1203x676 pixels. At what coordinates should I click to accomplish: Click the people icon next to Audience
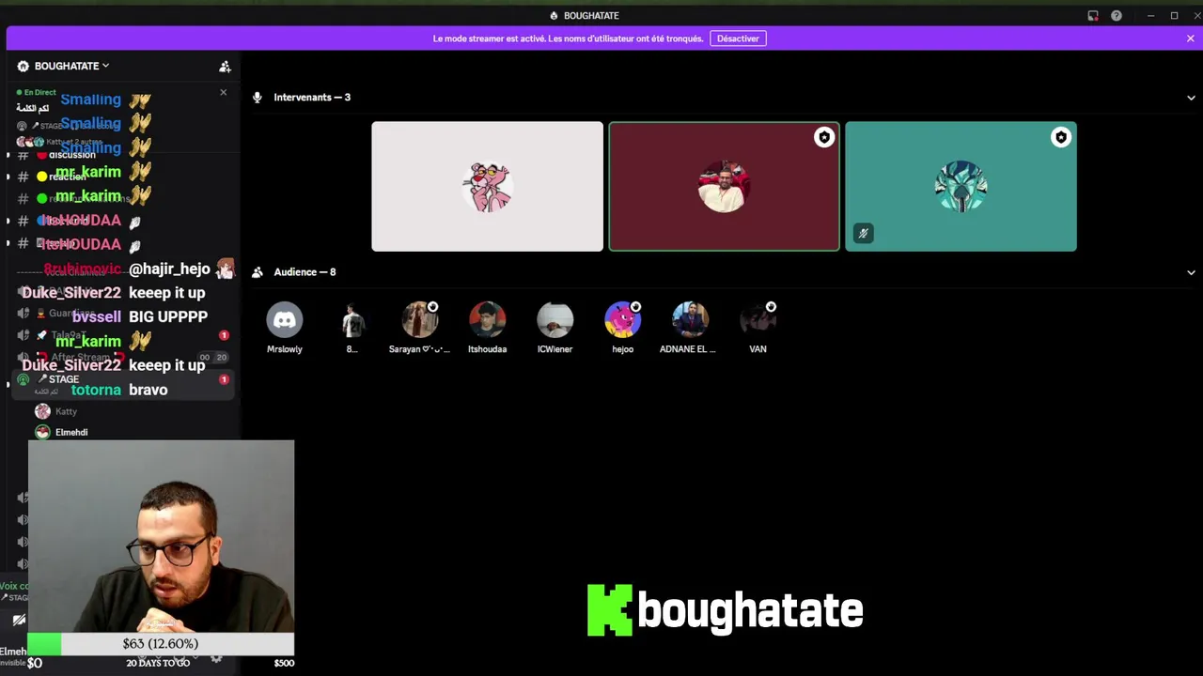(258, 272)
